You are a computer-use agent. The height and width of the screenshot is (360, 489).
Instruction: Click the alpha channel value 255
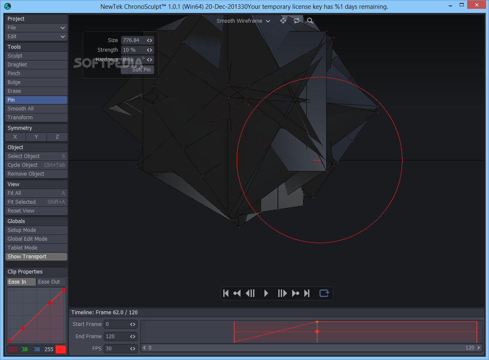point(49,349)
